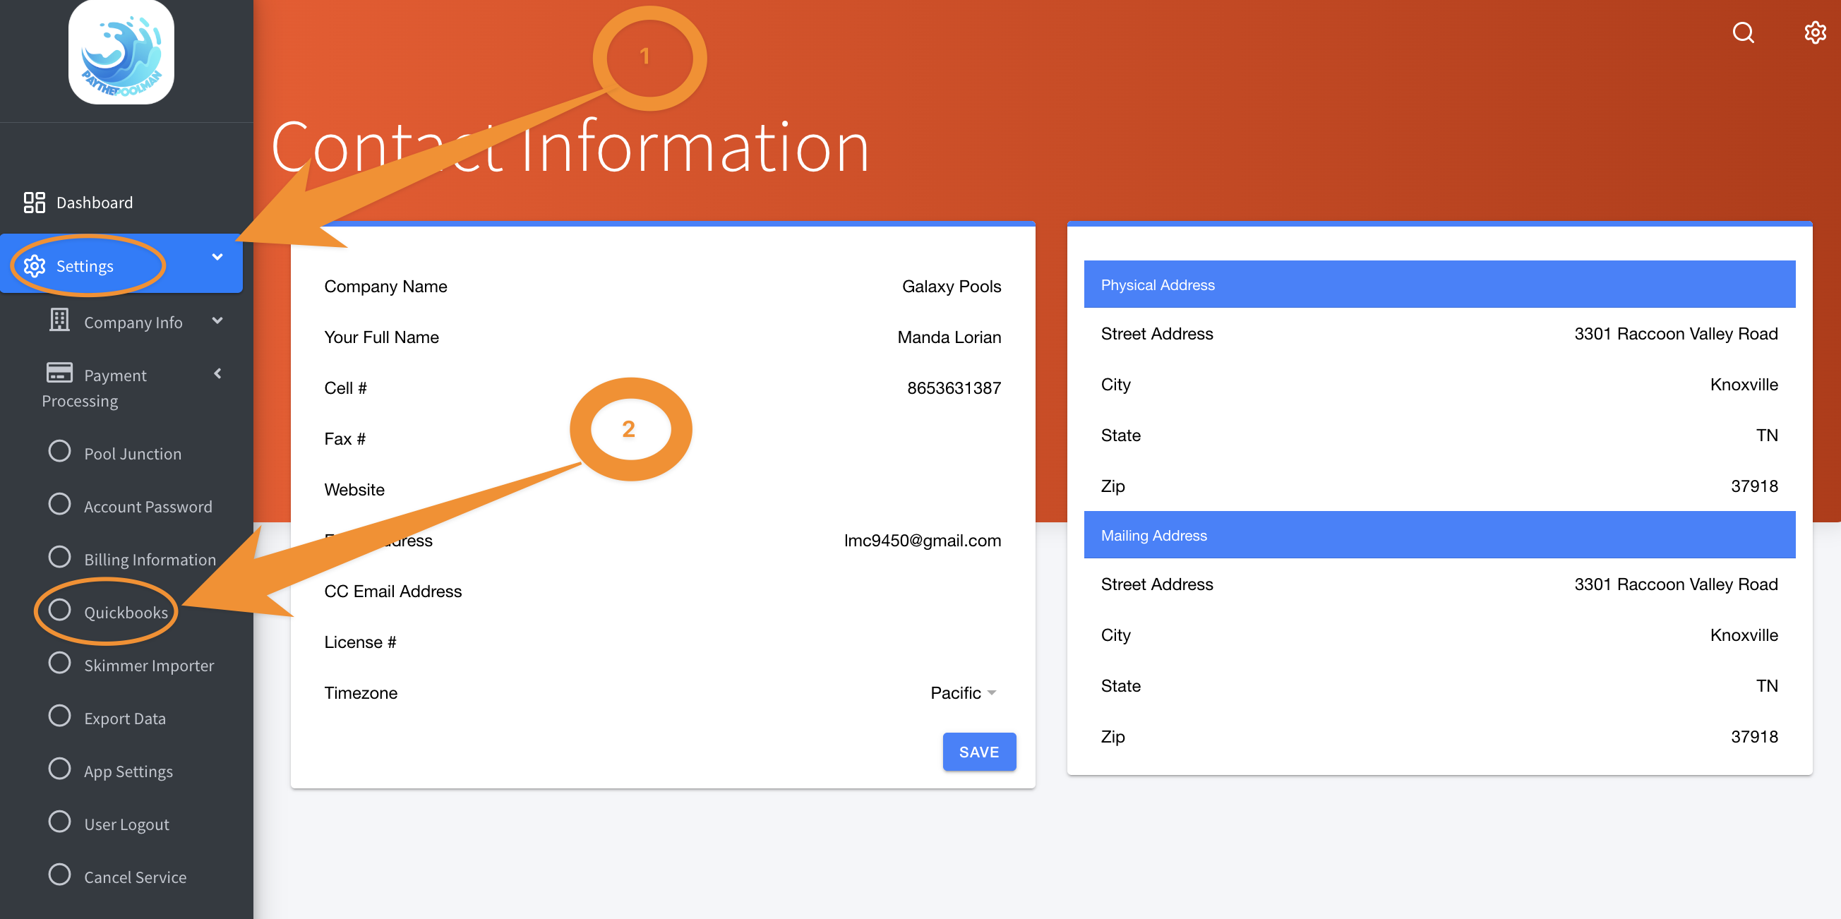Click the Settings gear icon in sidebar
The height and width of the screenshot is (919, 1841).
click(x=35, y=266)
